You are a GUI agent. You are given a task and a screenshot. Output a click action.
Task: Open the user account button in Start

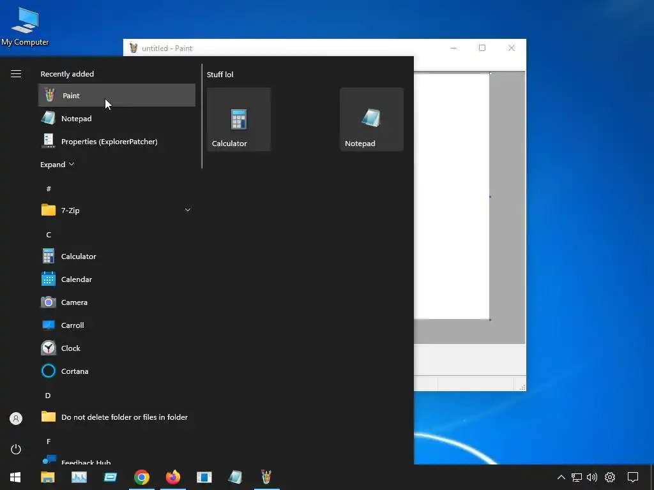pyautogui.click(x=16, y=419)
